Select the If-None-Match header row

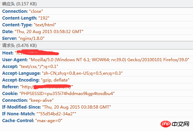pos(96,114)
